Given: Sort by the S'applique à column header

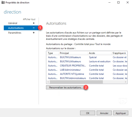Looking at the screenshot, I should (x=119, y=53).
